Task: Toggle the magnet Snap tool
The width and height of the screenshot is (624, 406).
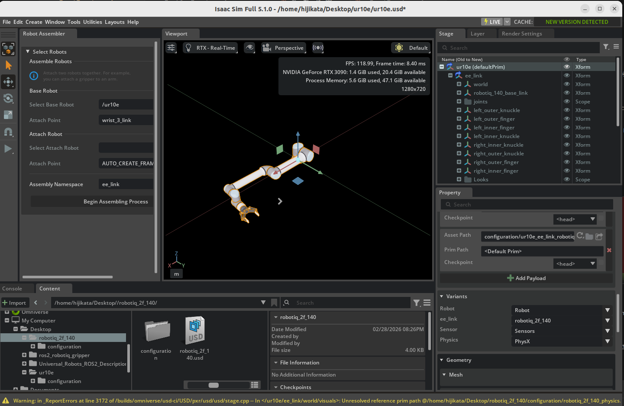Action: [x=8, y=132]
